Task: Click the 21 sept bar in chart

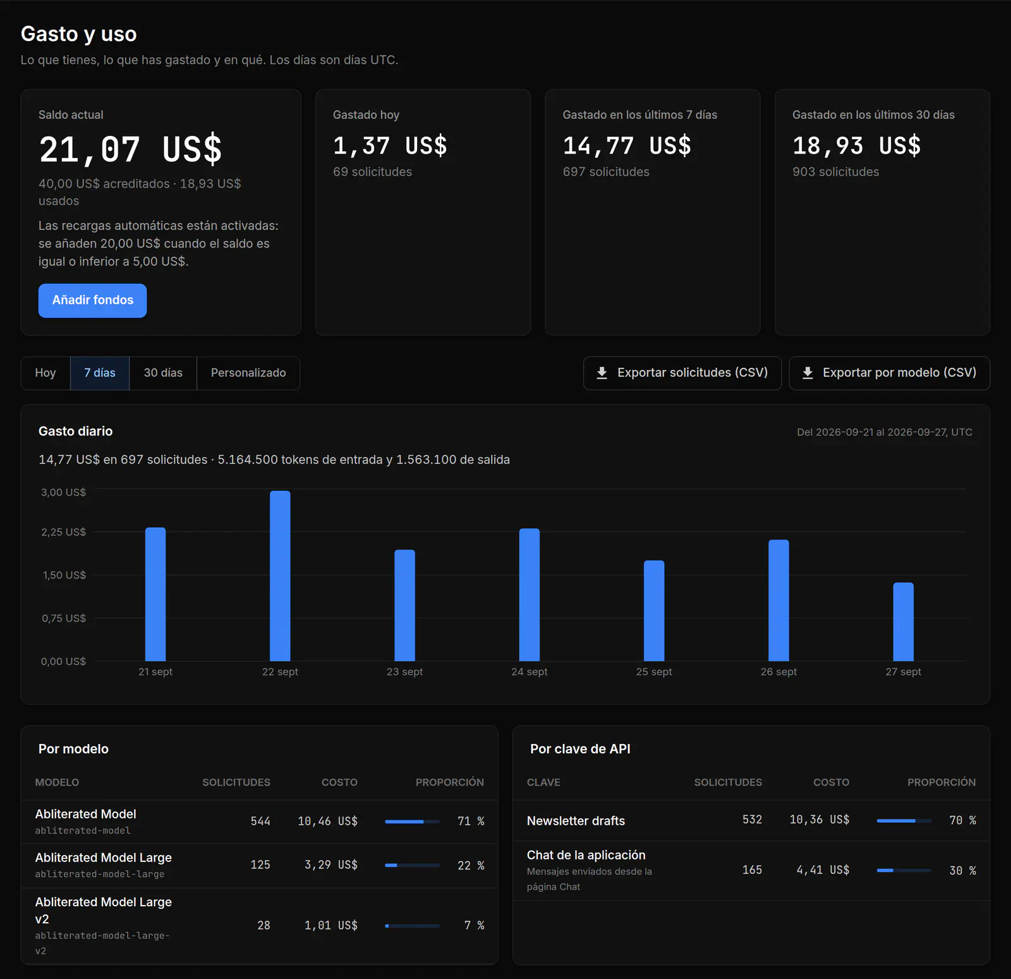Action: point(155,594)
